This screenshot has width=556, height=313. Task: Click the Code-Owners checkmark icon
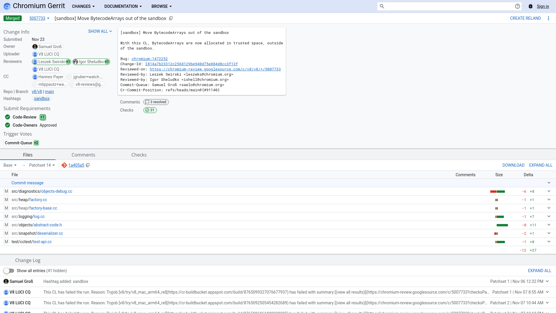click(x=7, y=125)
